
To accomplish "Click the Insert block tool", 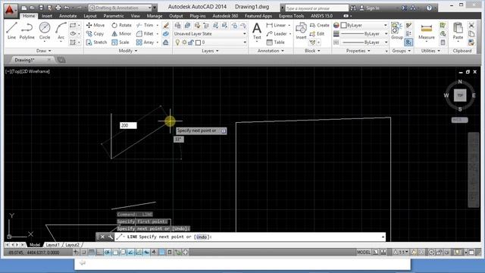I will [x=301, y=31].
